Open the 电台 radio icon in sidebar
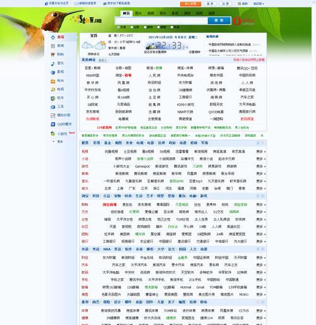Image resolution: width=316 pixels, height=325 pixels. point(53,81)
